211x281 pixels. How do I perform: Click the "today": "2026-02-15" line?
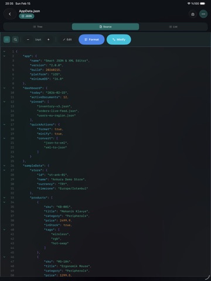tap(49, 92)
